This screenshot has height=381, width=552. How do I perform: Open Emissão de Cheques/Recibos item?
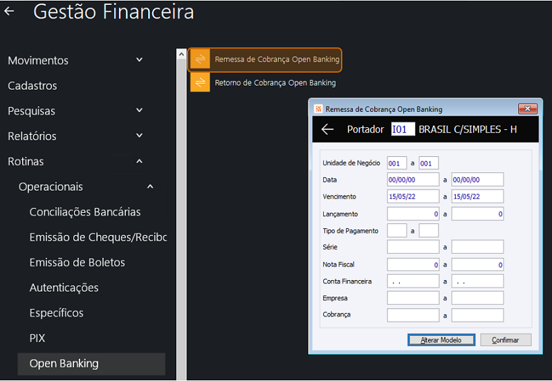(x=98, y=237)
